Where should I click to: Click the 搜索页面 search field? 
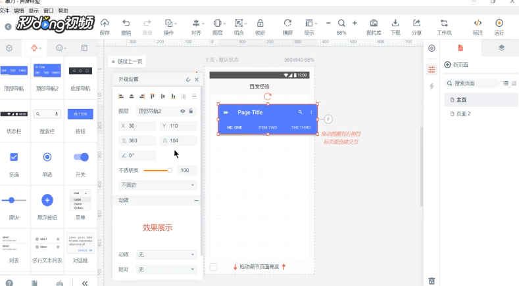coord(472,83)
